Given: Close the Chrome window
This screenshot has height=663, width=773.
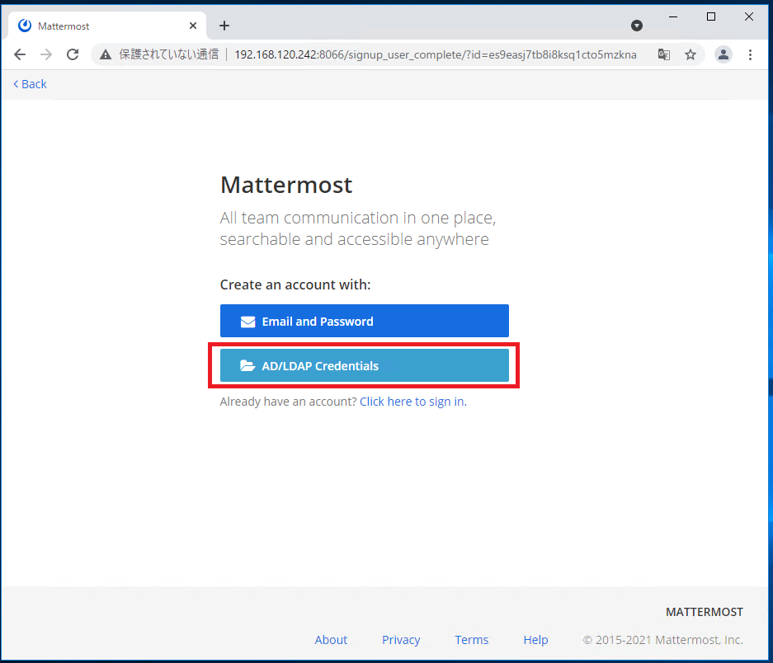Looking at the screenshot, I should (x=749, y=16).
